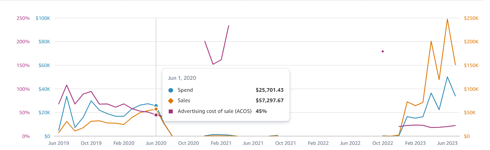
Task: Click the Jun 2019 label on the x-axis
Action: tap(59, 143)
